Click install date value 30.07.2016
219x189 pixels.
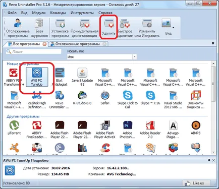tap(61, 168)
